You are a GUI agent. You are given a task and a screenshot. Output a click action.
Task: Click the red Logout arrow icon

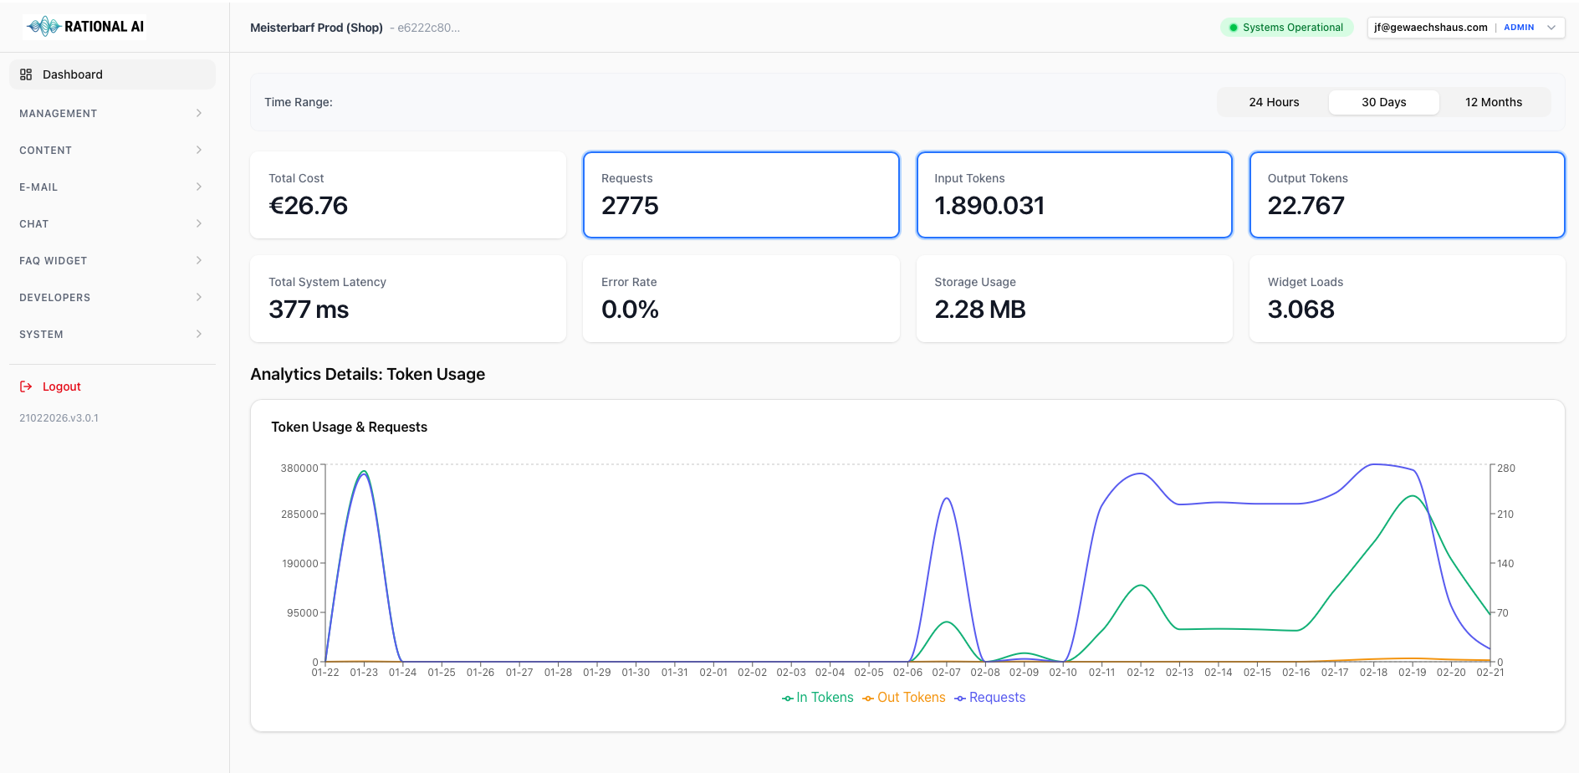coord(26,386)
